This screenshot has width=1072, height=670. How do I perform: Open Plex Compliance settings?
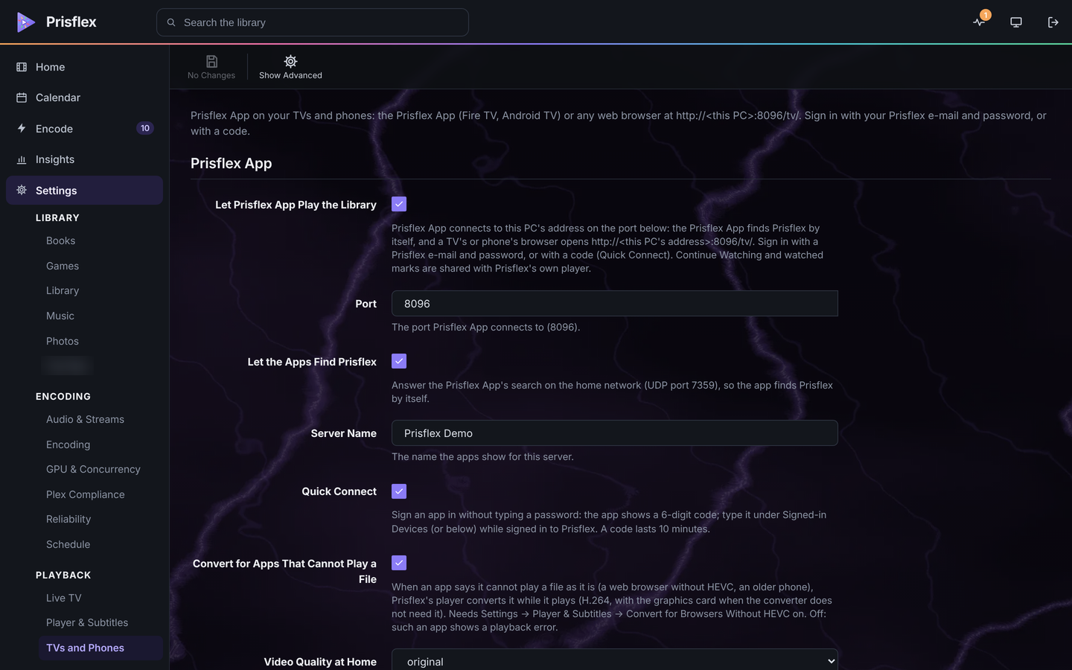click(x=86, y=494)
